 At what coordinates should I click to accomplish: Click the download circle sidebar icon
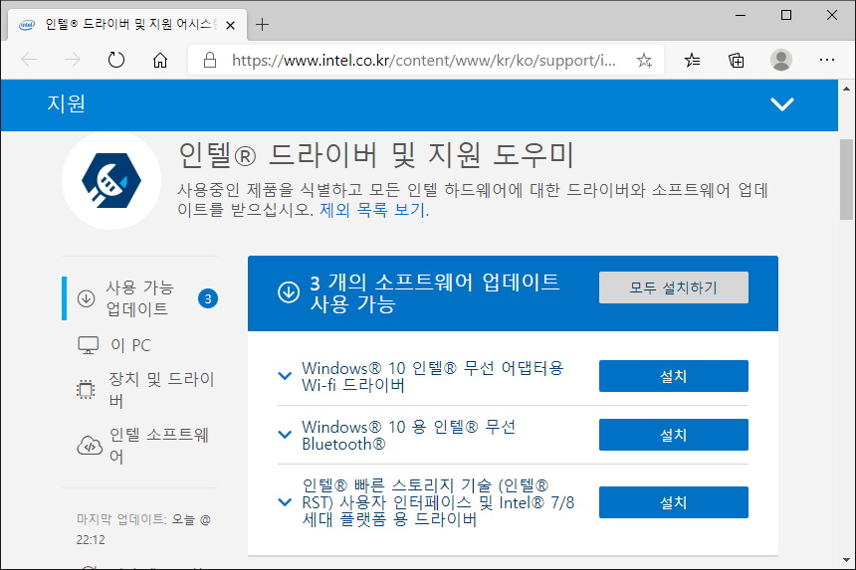coord(86,298)
